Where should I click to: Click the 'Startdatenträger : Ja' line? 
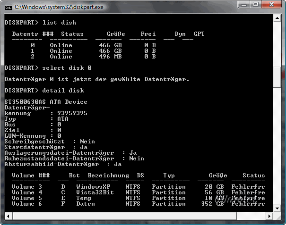coord(46,147)
